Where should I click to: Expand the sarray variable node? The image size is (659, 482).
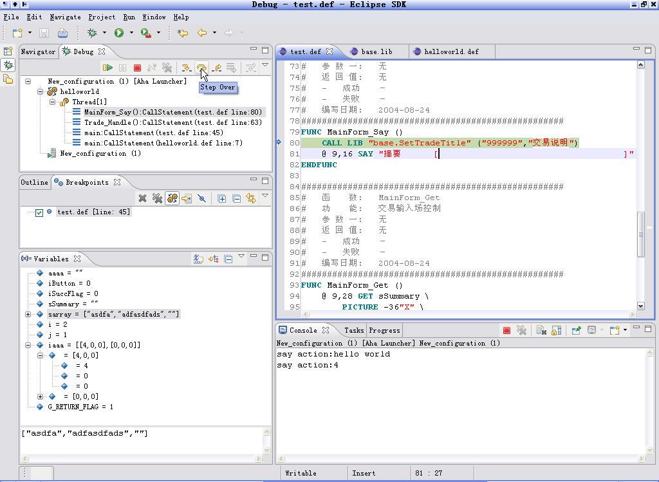tap(28, 314)
